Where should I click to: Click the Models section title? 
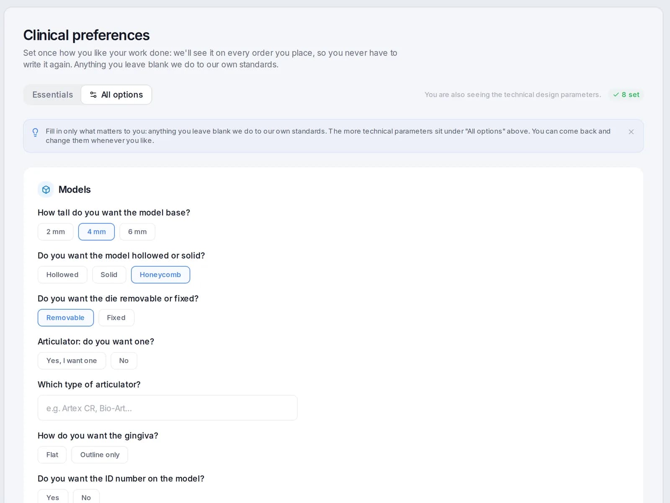75,189
